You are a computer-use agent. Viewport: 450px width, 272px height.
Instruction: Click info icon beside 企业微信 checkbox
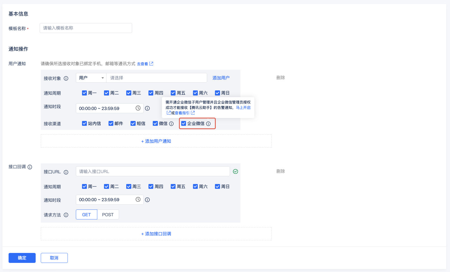208,124
